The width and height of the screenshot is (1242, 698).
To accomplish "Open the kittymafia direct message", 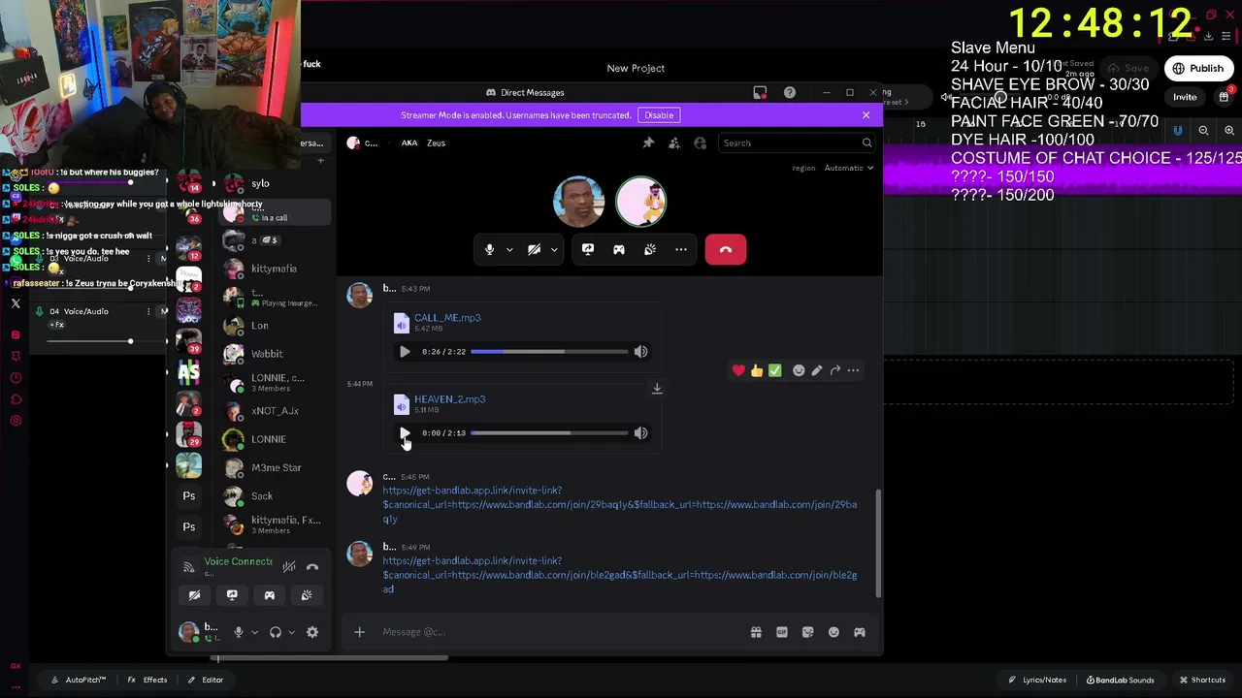I will [275, 269].
